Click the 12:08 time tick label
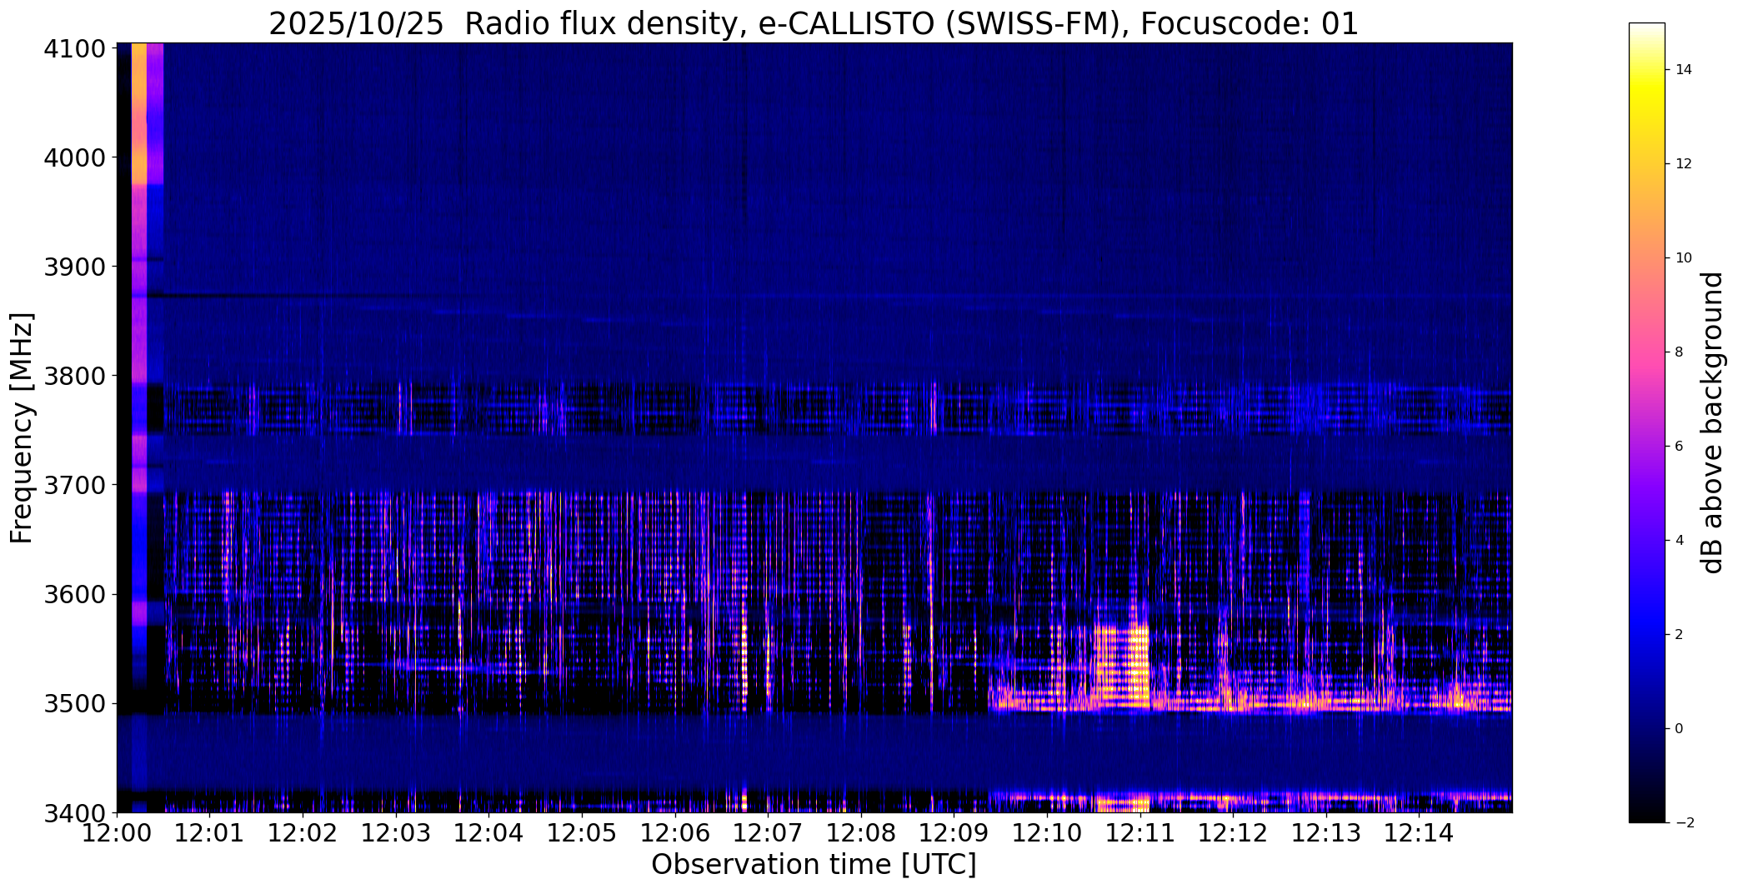The width and height of the screenshot is (1738, 889). point(861,833)
